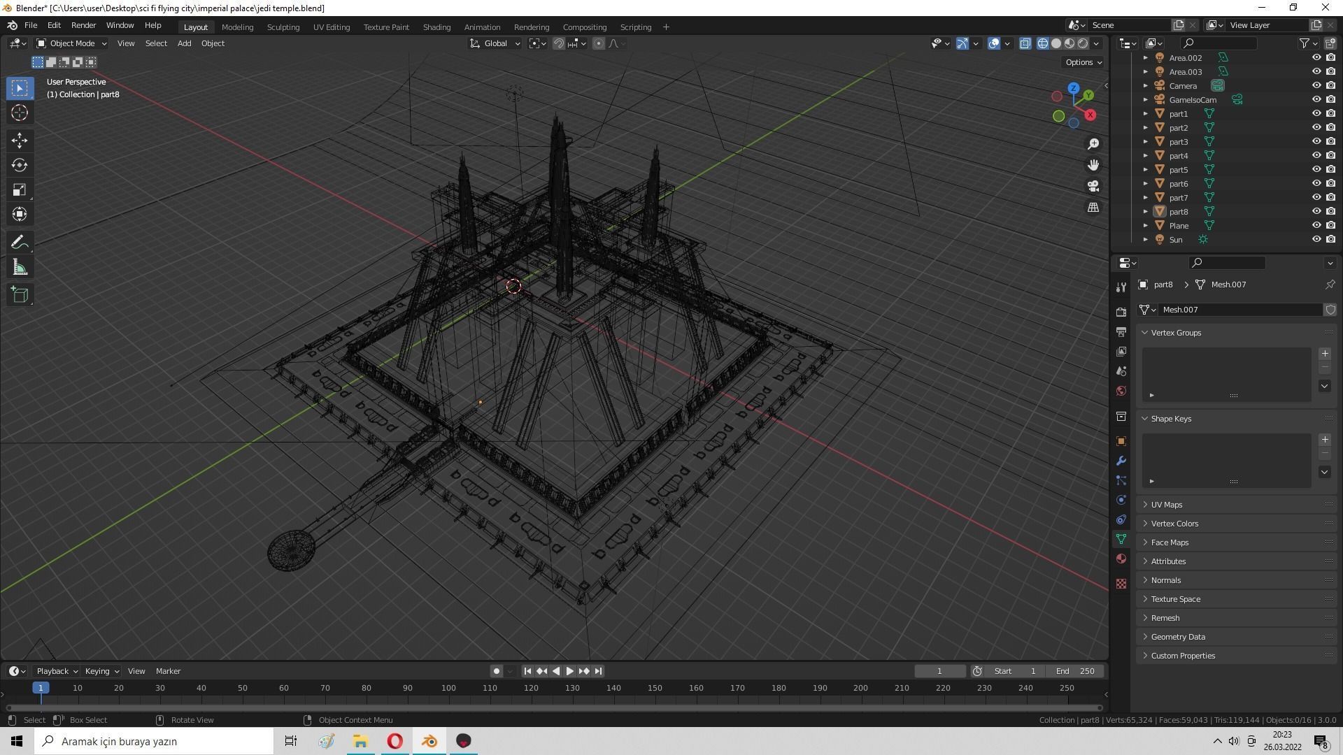Click the play animation button
The image size is (1343, 755).
point(570,671)
